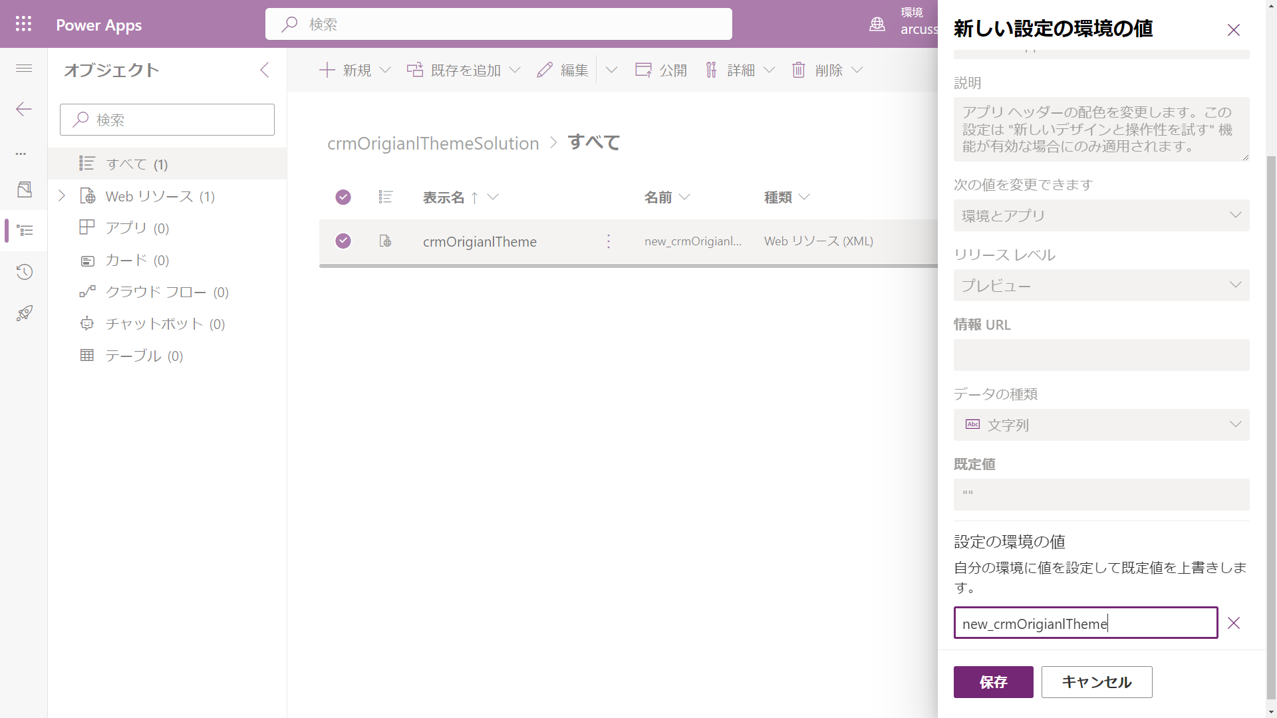Open the 種類 column dropdown
The height and width of the screenshot is (718, 1277).
coord(804,197)
